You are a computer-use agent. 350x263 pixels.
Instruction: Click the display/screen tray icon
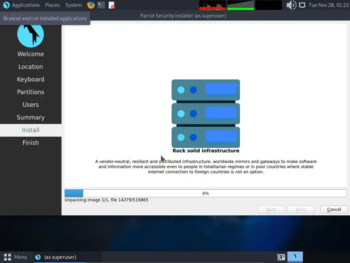tap(302, 5)
